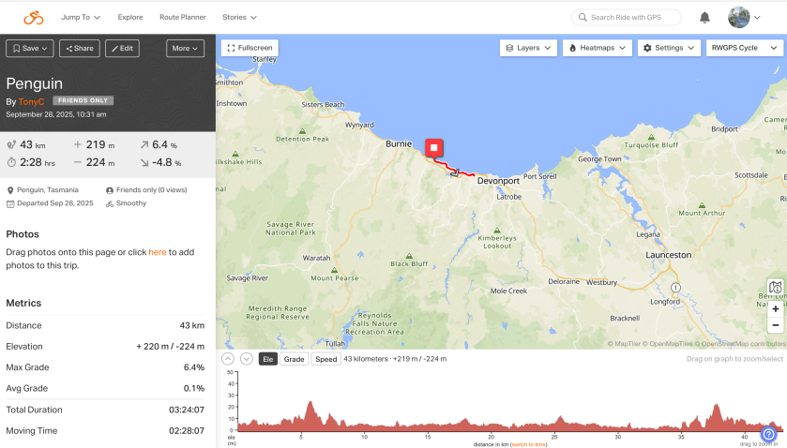Switch graph to Grade view
This screenshot has width=787, height=448.
(x=294, y=359)
